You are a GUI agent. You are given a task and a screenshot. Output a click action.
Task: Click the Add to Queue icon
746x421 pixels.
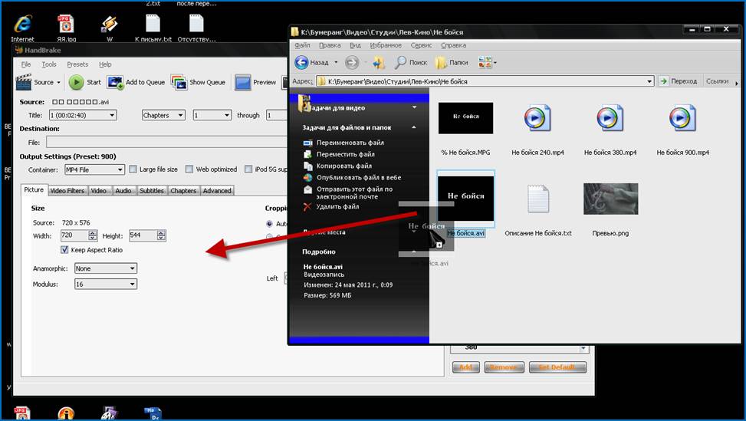click(115, 82)
